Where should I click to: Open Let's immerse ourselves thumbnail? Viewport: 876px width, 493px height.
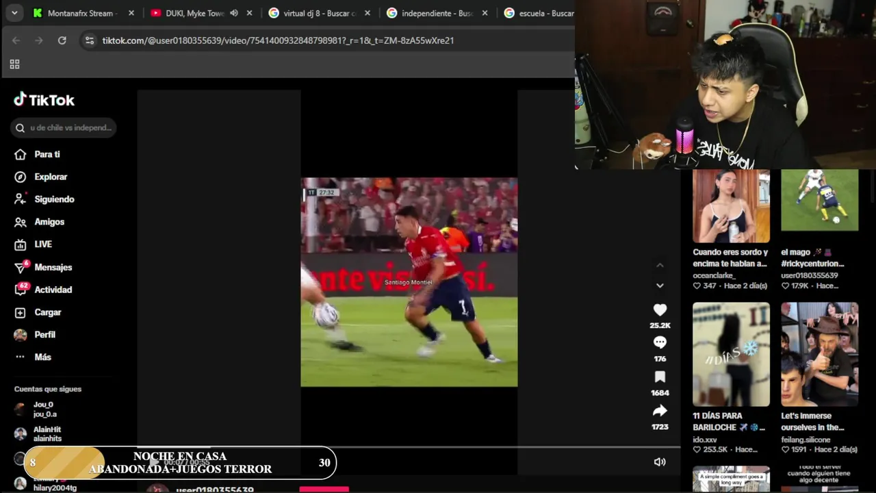(x=819, y=354)
